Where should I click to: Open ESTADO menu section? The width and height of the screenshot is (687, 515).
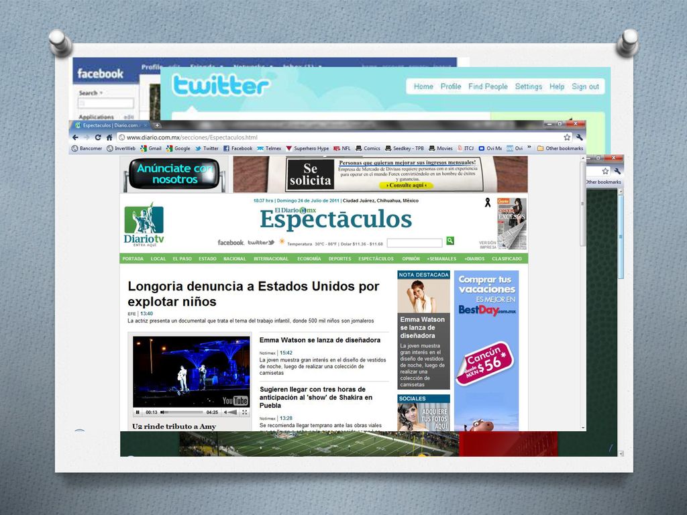tap(208, 259)
